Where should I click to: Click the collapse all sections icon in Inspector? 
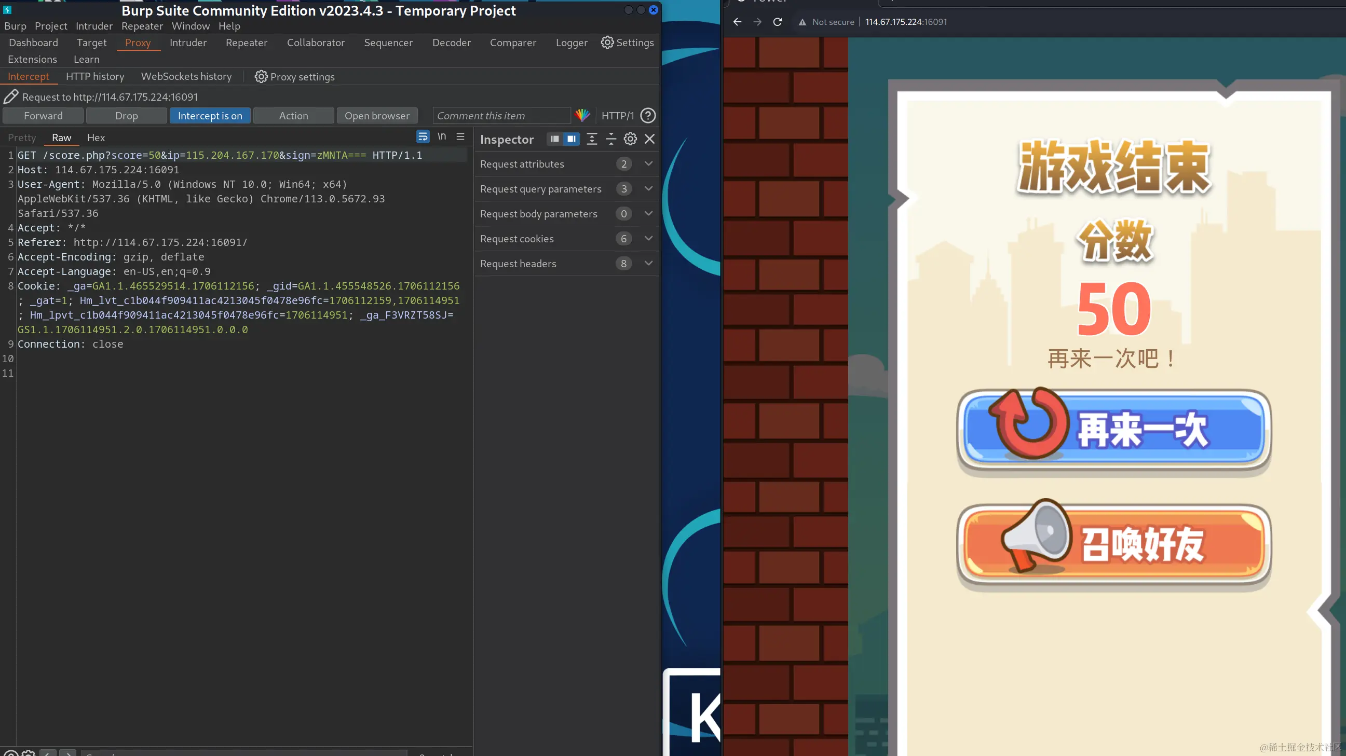(x=611, y=139)
